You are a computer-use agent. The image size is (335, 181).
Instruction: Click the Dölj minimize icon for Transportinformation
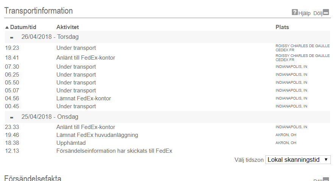[x=326, y=12]
